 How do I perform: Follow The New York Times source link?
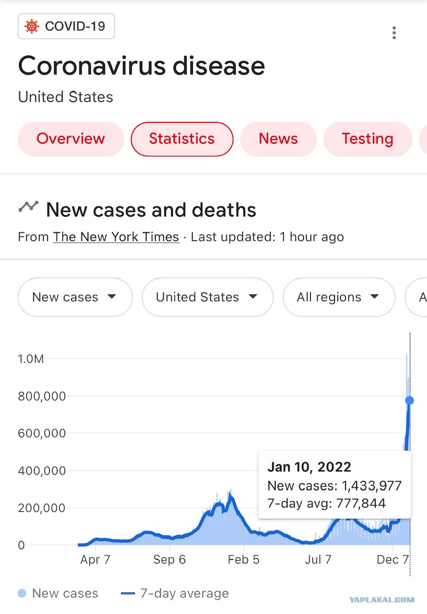116,237
